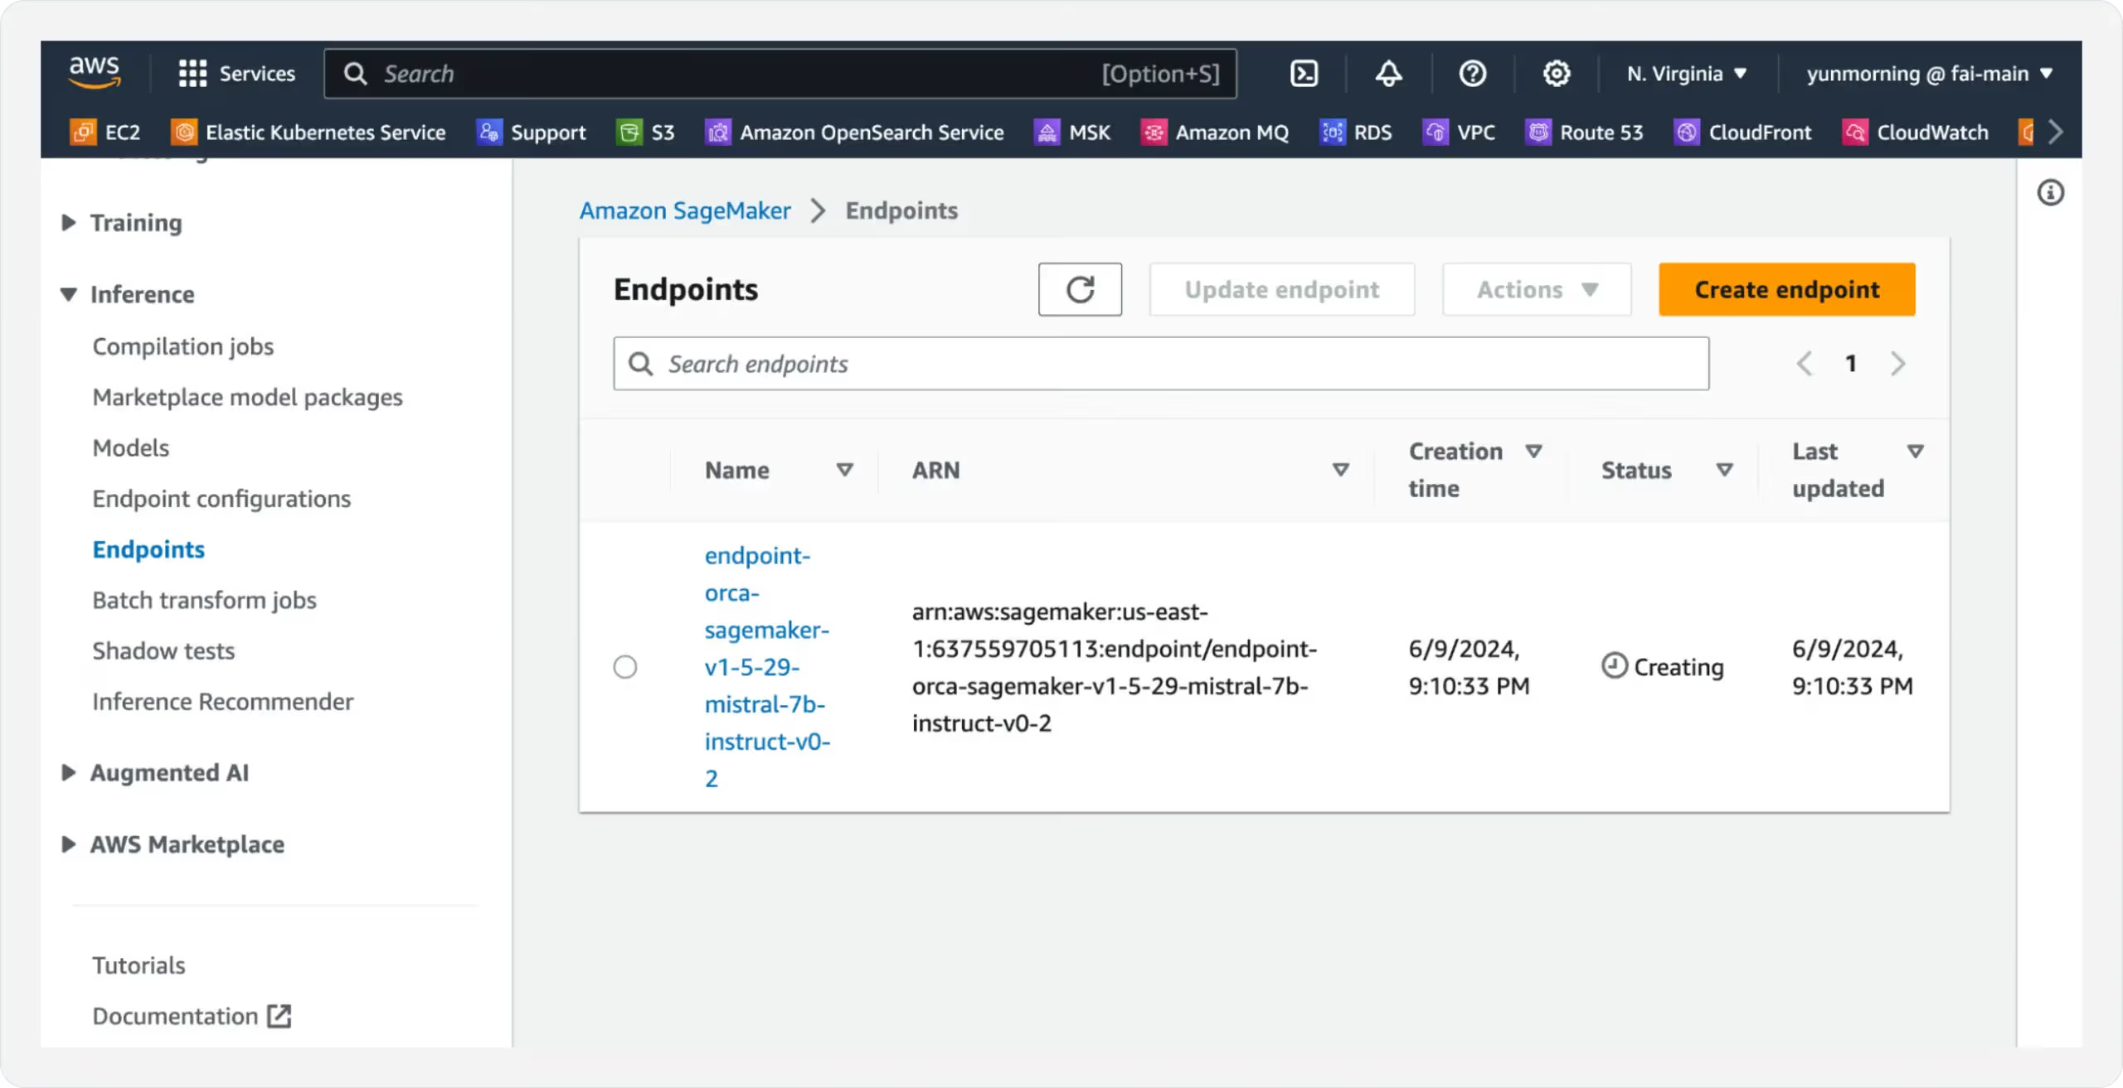Open external Documentation link icon
This screenshot has width=2123, height=1088.
279,1016
